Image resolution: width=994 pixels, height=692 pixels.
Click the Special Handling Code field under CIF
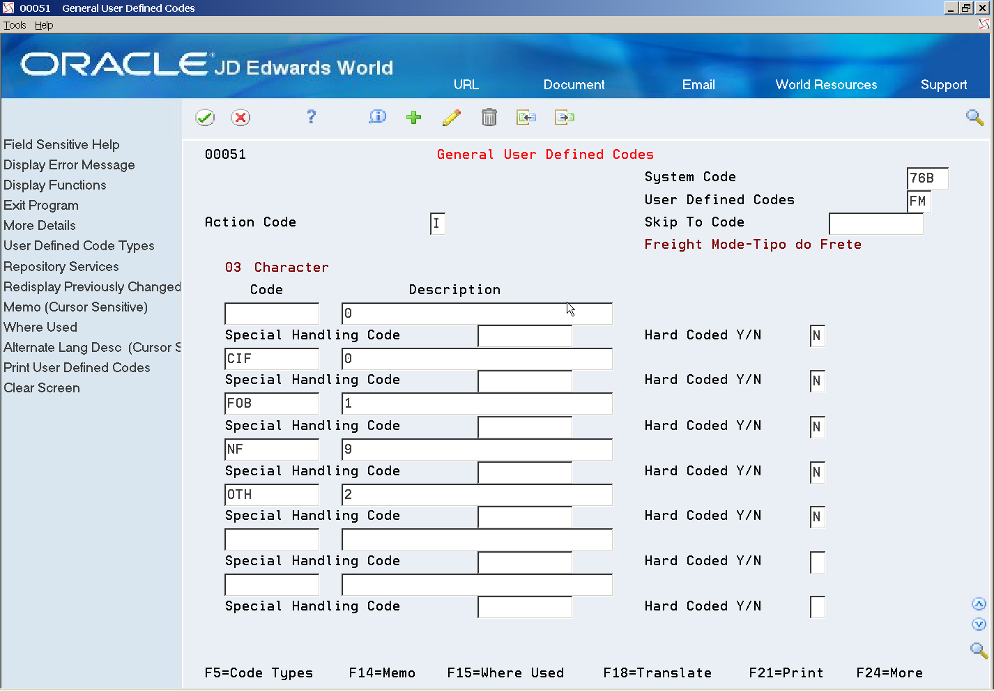click(x=525, y=380)
